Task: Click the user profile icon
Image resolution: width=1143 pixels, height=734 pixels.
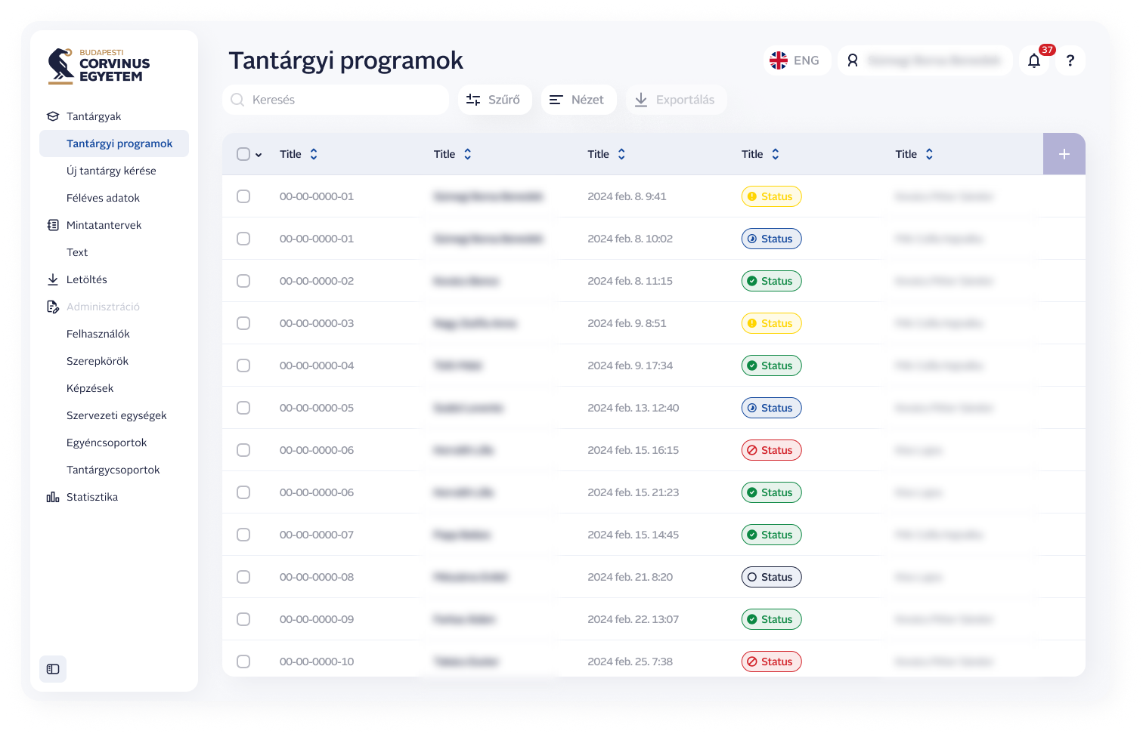Action: [853, 61]
